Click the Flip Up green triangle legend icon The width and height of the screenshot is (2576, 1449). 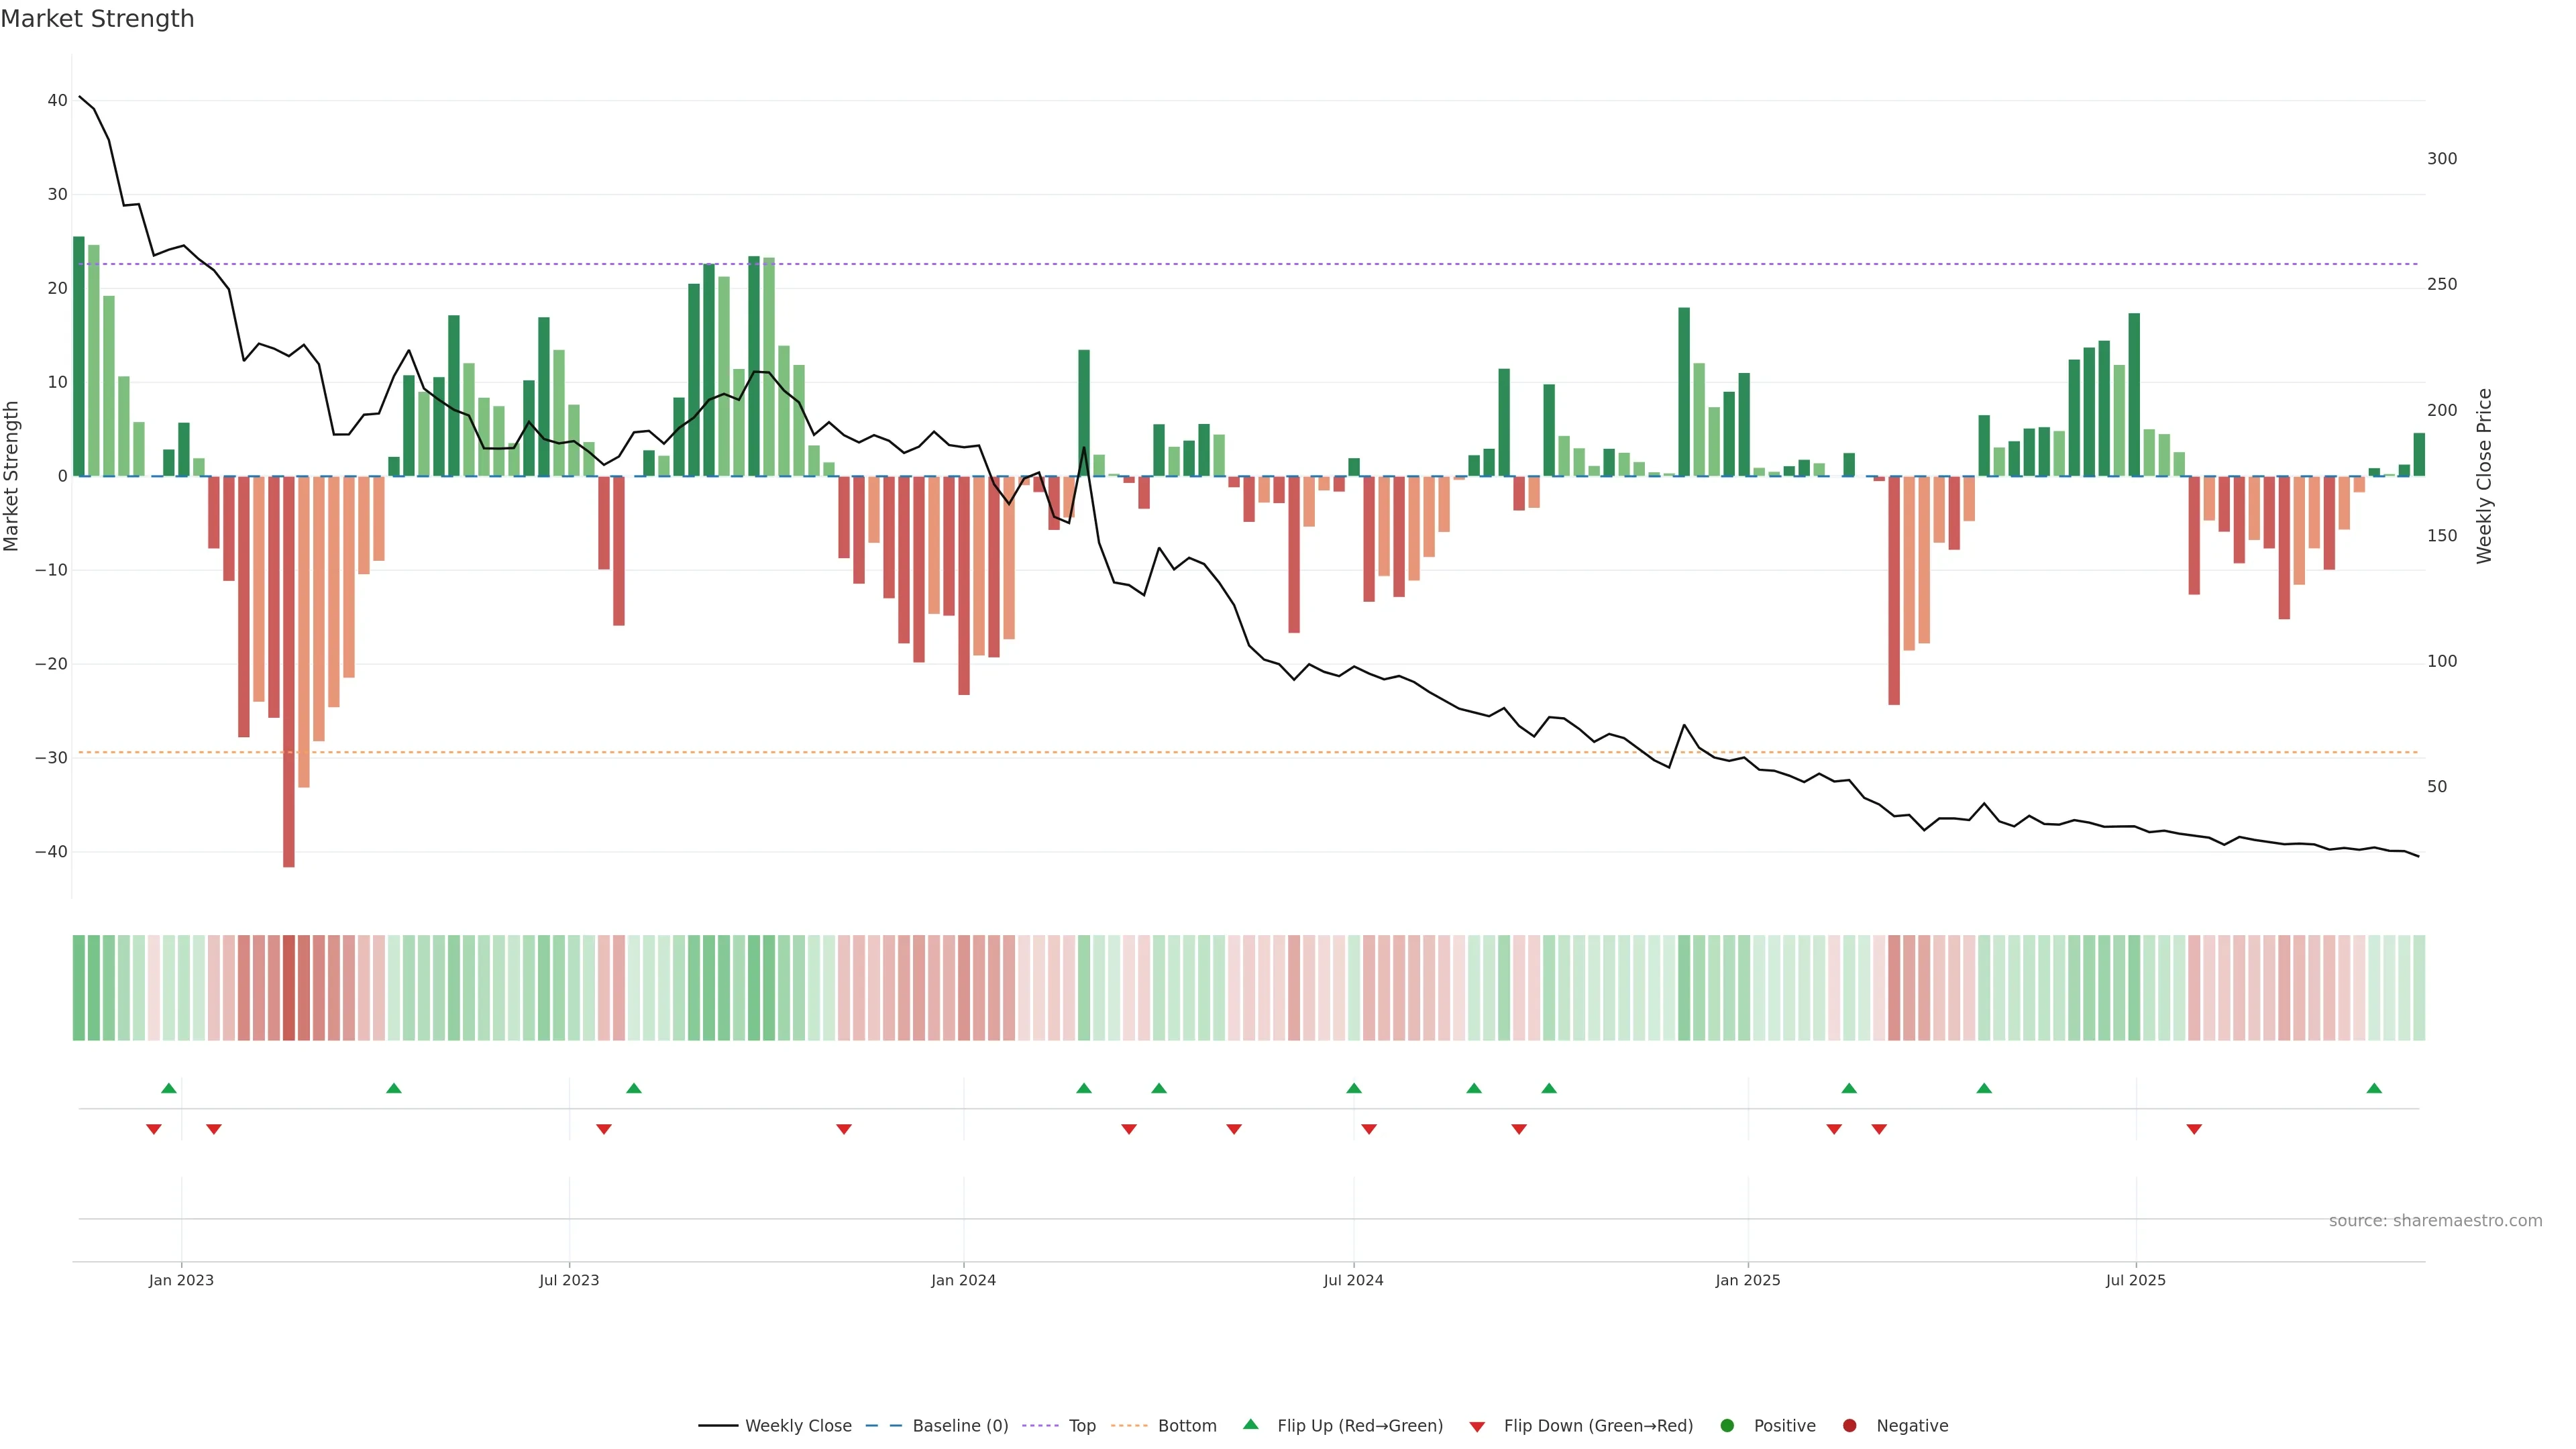tap(1250, 1424)
